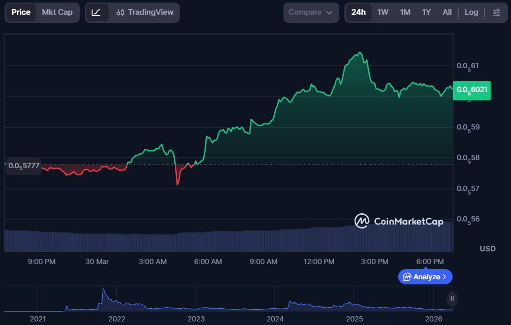Click the price peak near 2:00 PM
511x325 pixels.
click(x=360, y=53)
